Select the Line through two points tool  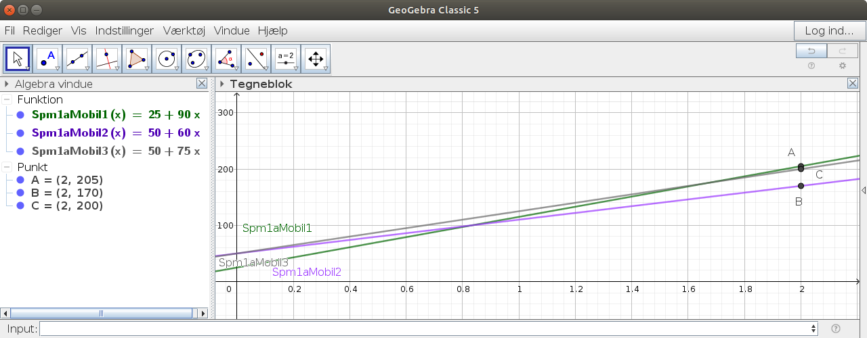click(77, 59)
